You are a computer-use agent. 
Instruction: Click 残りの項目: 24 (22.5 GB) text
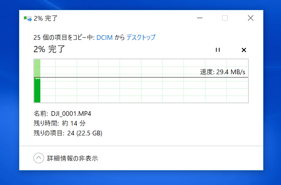tap(68, 133)
